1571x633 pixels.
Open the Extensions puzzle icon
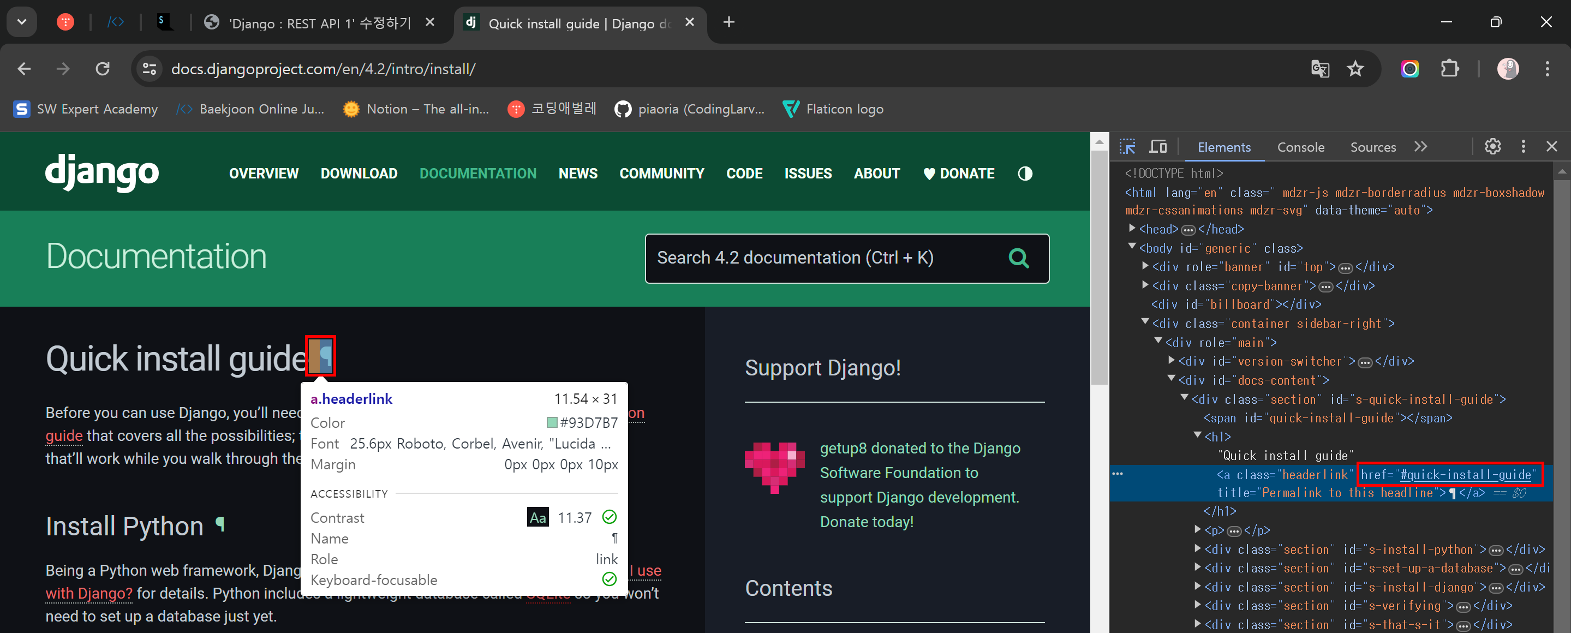point(1450,68)
